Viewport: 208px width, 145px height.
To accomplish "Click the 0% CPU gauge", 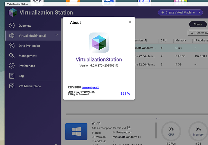I will [x=171, y=131].
